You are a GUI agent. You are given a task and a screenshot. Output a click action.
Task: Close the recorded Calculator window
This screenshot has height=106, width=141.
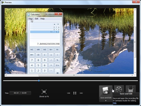pyautogui.click(x=58, y=14)
